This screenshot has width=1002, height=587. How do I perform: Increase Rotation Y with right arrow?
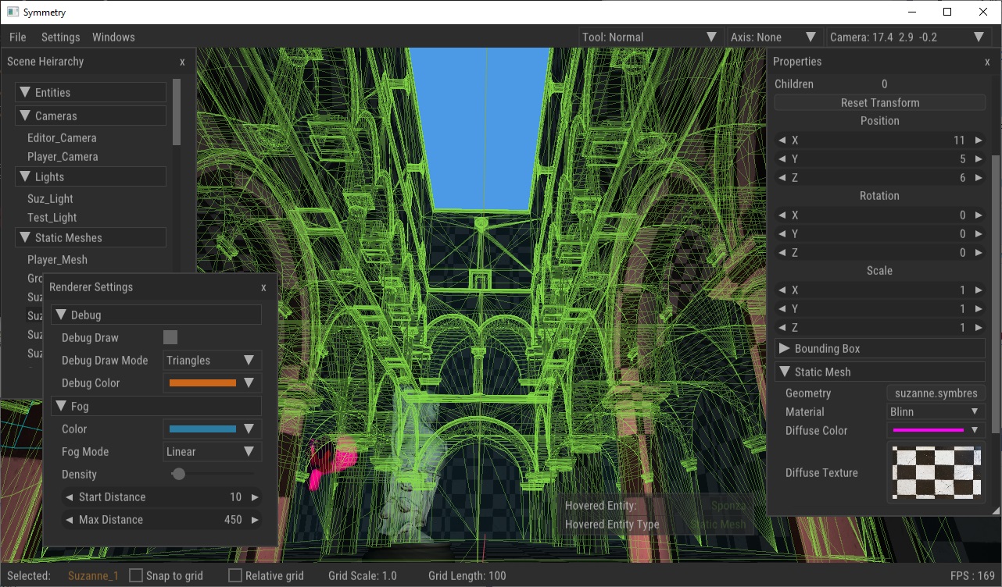979,233
